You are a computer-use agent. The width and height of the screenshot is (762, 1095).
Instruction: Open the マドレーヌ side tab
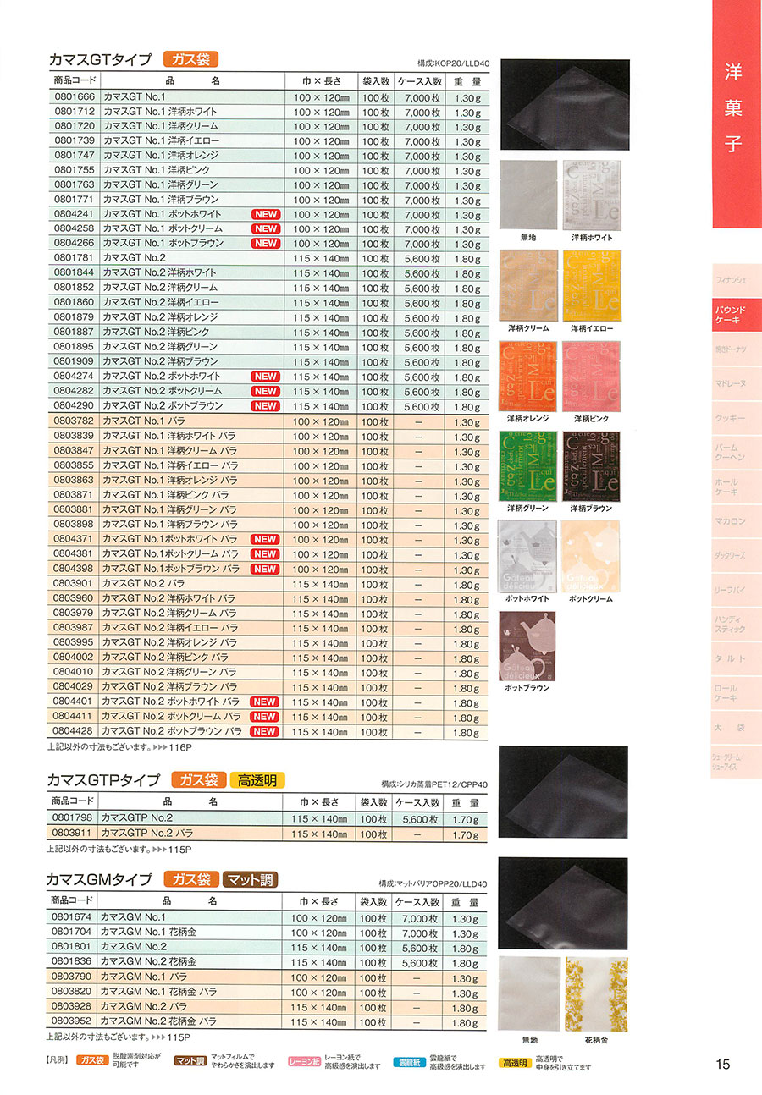pyautogui.click(x=737, y=383)
